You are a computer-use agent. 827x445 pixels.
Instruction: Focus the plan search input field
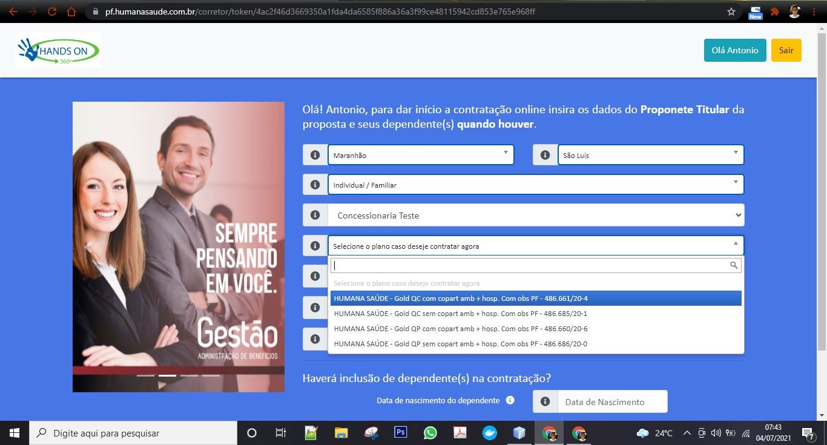pyautogui.click(x=530, y=265)
